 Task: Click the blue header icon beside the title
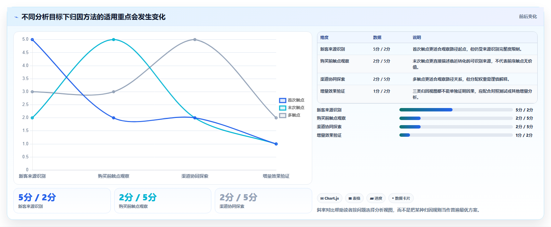(x=16, y=17)
